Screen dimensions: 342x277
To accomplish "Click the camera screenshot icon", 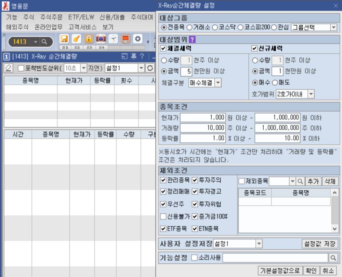I will 101,39.
